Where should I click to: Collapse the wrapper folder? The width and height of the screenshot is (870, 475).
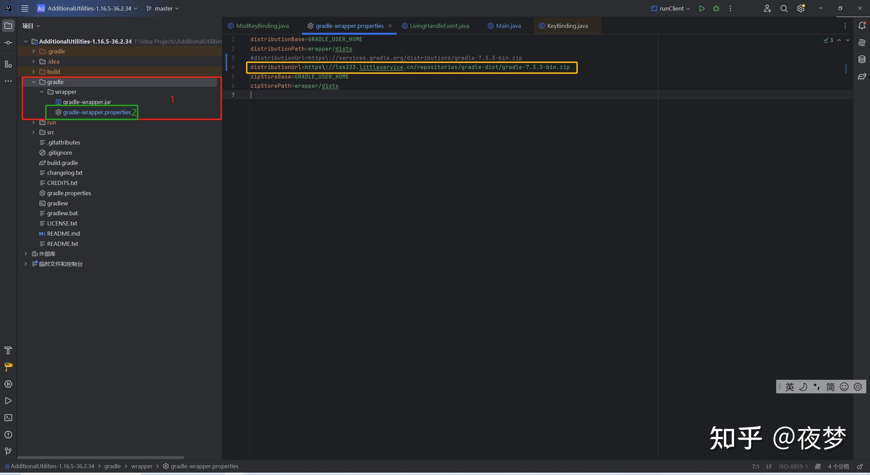[x=42, y=92]
